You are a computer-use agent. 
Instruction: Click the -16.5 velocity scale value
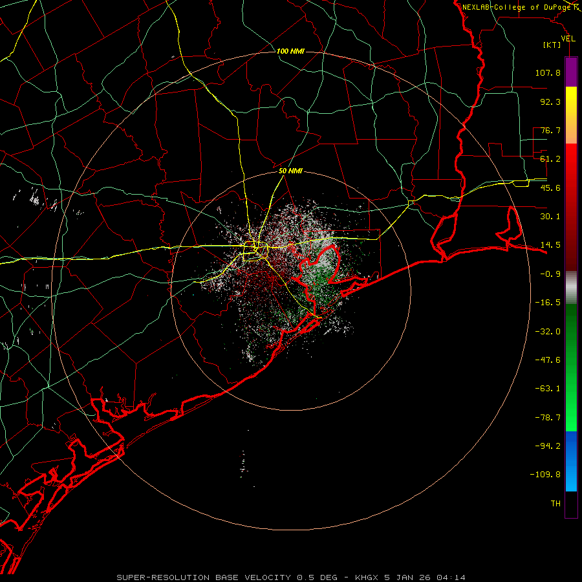(548, 303)
